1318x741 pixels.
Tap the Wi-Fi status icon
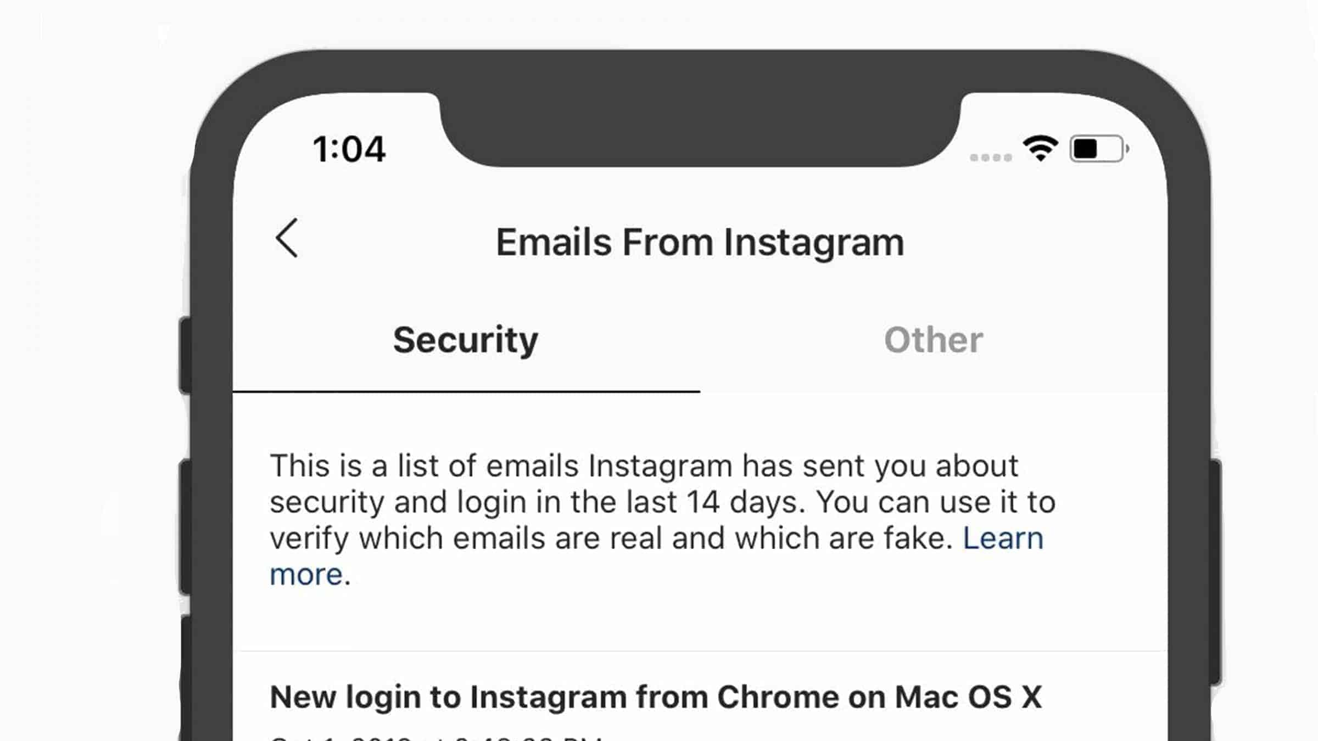point(1040,148)
